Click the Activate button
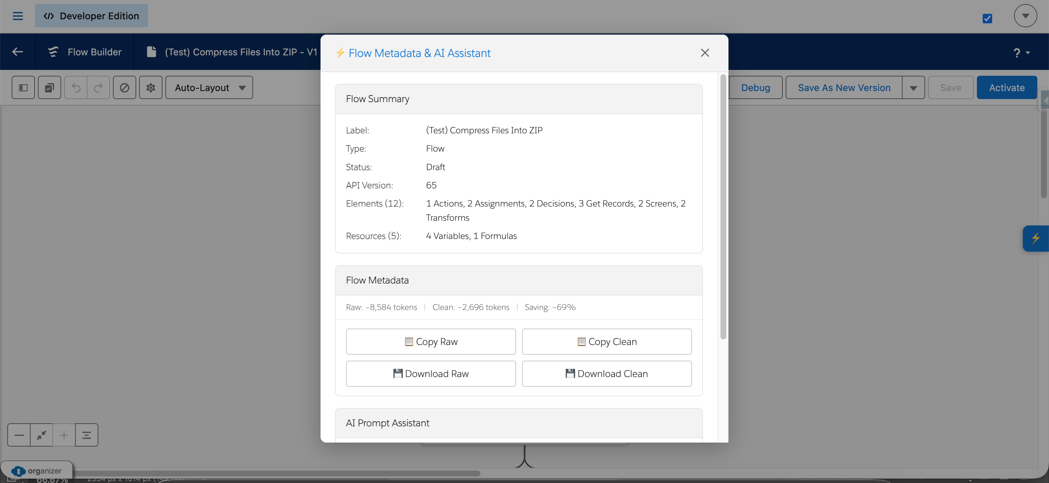 (1007, 87)
